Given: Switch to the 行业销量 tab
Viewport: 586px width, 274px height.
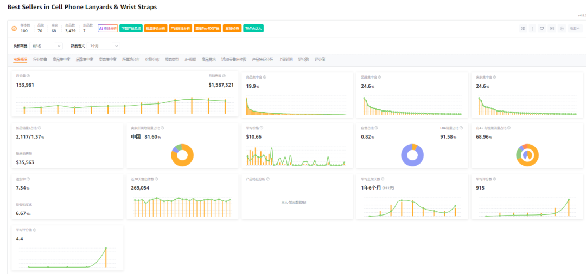Looking at the screenshot, I should [x=40, y=59].
